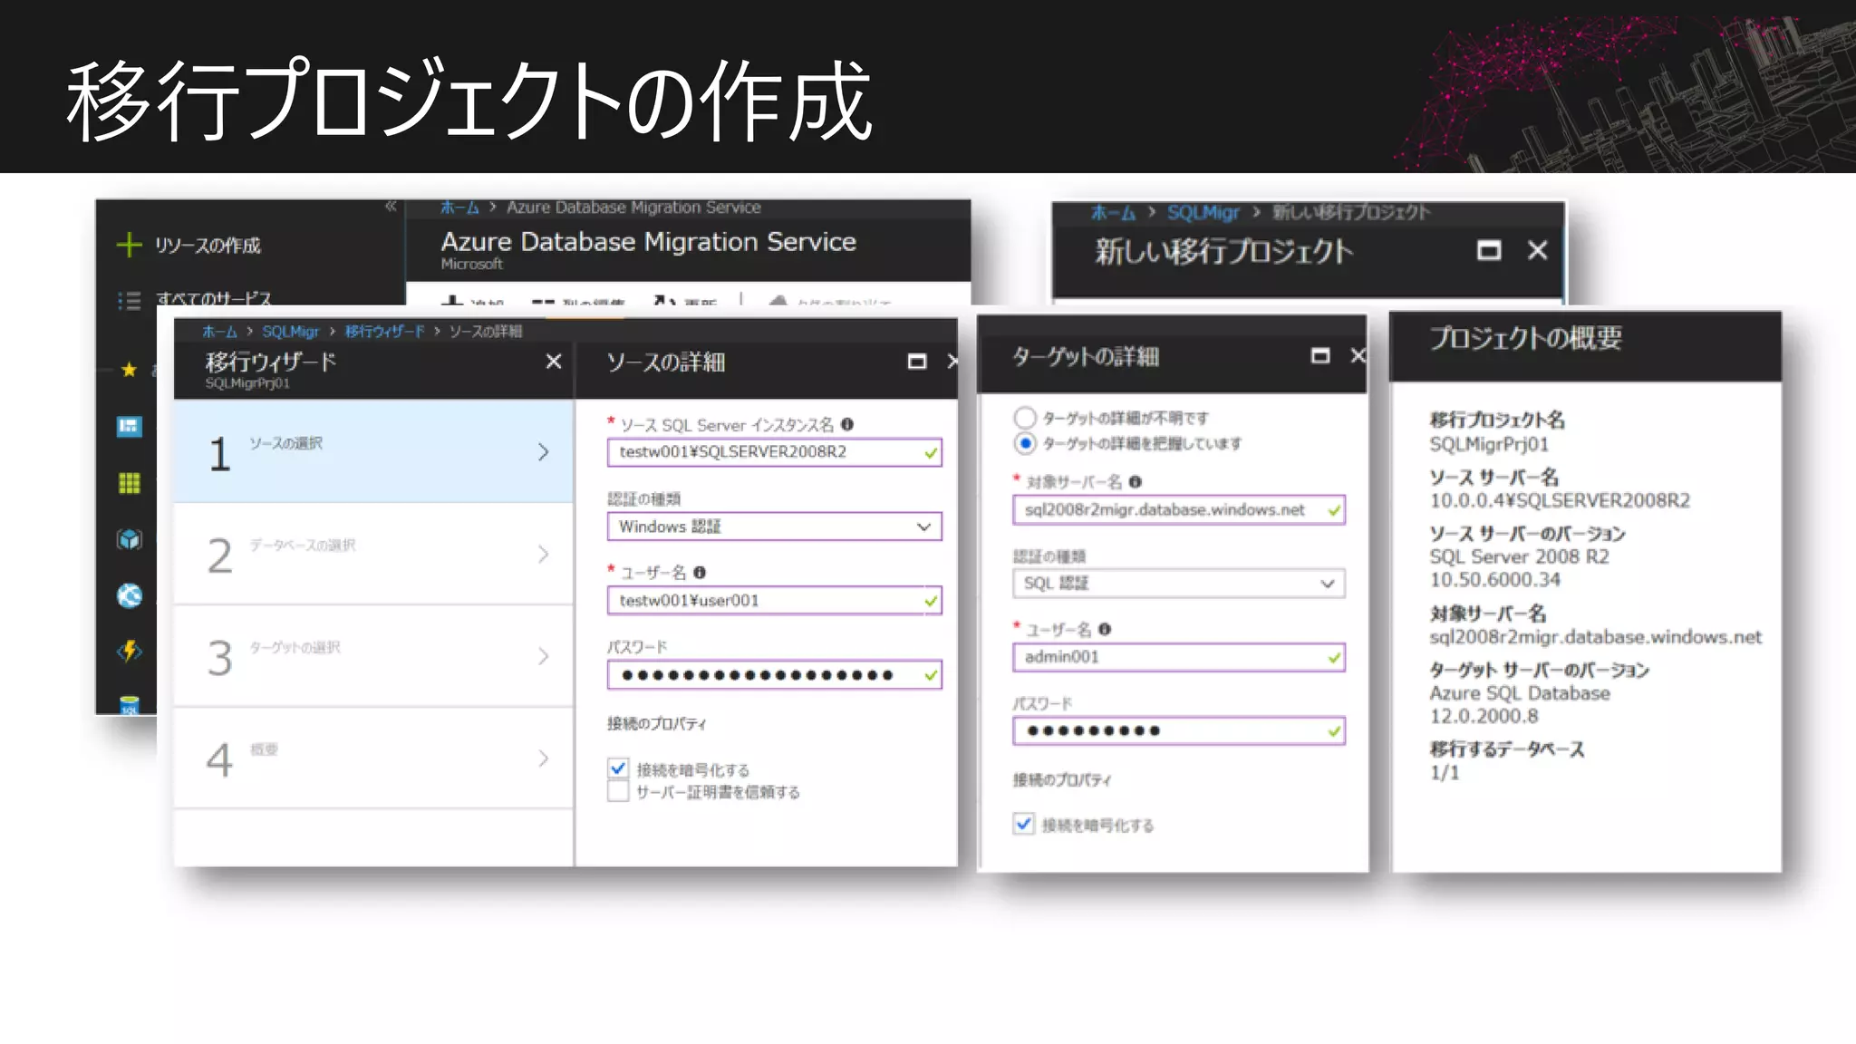The width and height of the screenshot is (1856, 1044).
Task: Check サーバー証明書を信頼する checkbox
Action: point(618,792)
